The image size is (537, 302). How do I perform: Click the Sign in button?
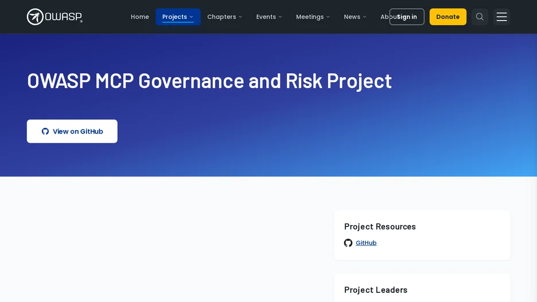click(407, 17)
